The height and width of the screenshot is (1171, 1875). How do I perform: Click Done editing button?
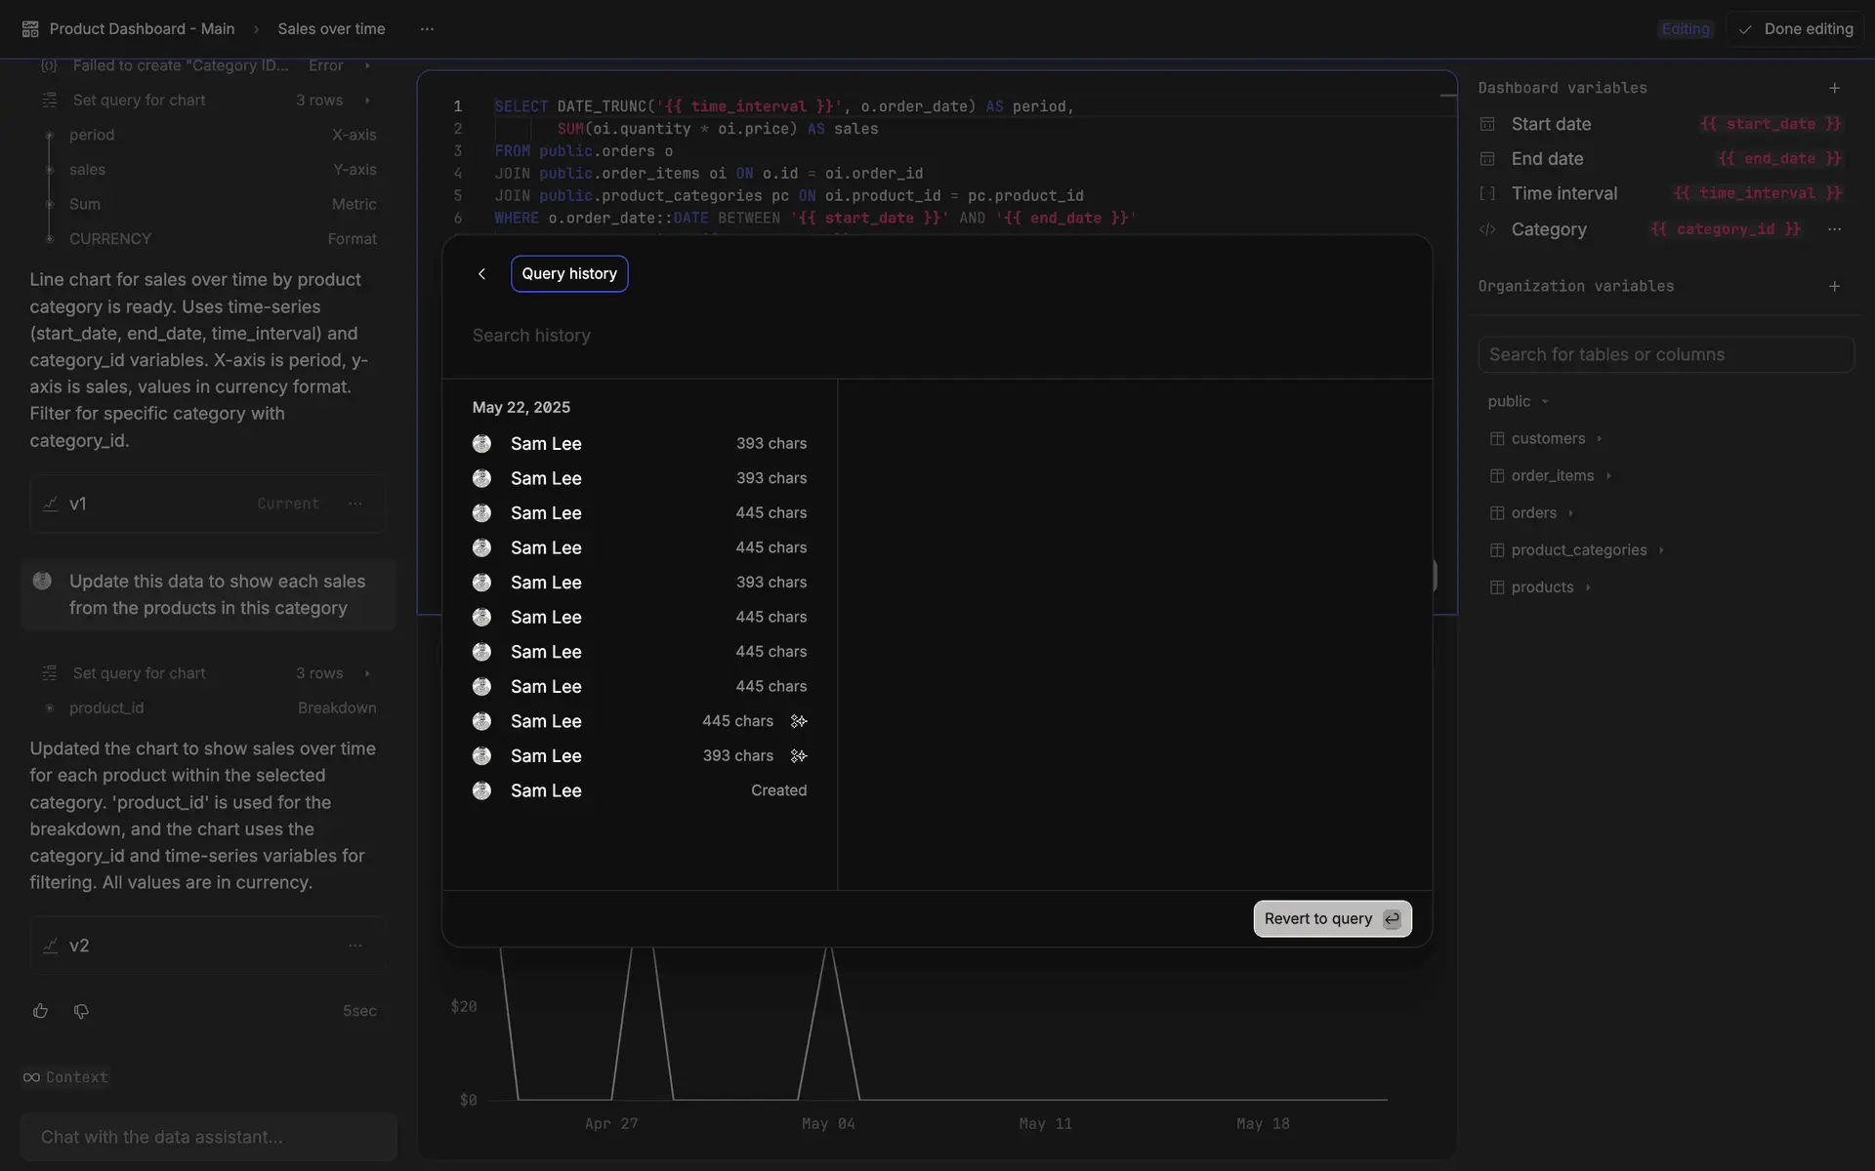coord(1797,29)
